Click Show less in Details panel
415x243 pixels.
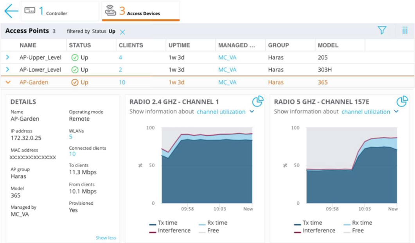(106, 238)
